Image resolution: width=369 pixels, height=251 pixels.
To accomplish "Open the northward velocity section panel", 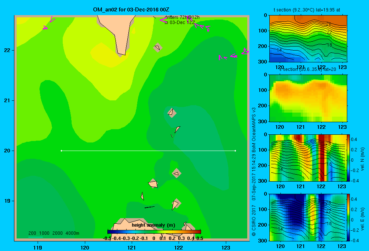I will (x=308, y=158).
